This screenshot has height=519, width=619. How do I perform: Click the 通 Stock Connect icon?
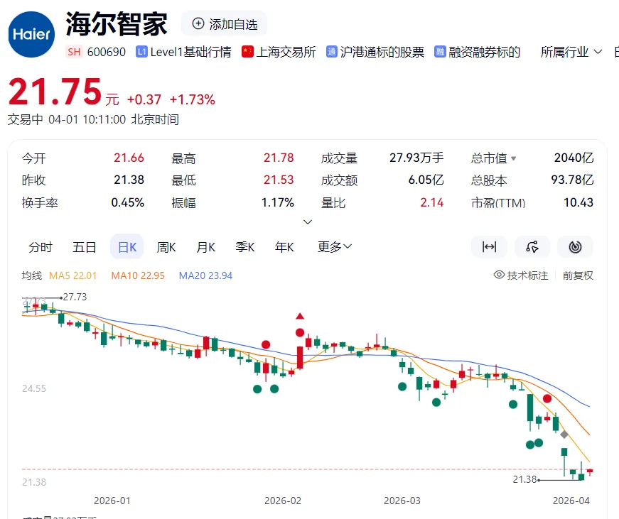coord(332,52)
